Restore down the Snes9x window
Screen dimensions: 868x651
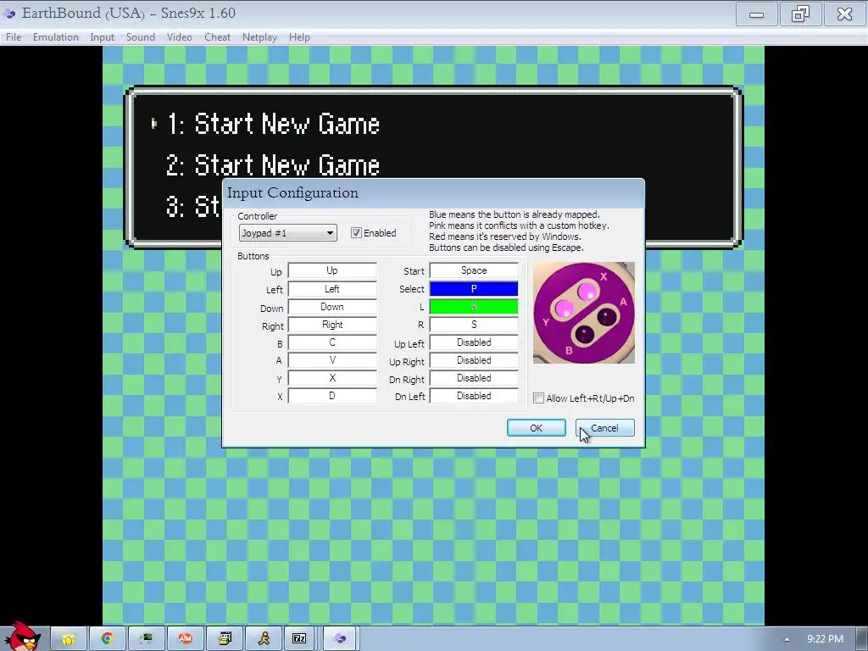(800, 14)
